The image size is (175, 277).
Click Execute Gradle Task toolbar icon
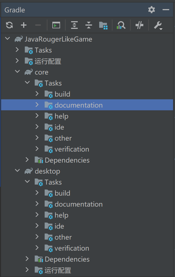(x=56, y=25)
